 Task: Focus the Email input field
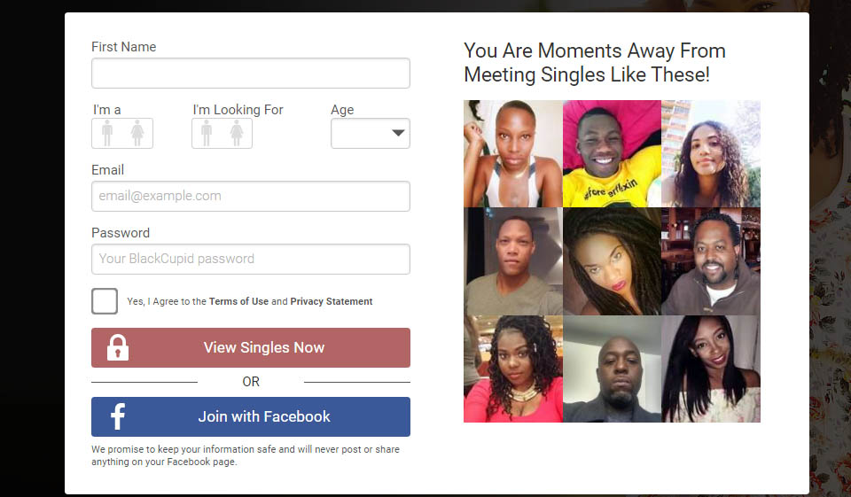point(251,197)
